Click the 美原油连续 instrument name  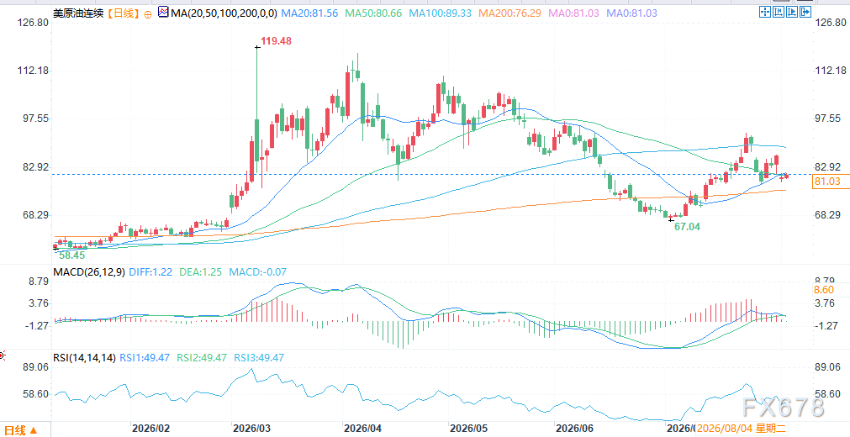[x=78, y=12]
